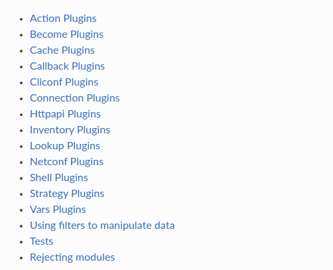
Task: Click the word Plugins in Callback Plugins
Action: tap(88, 66)
